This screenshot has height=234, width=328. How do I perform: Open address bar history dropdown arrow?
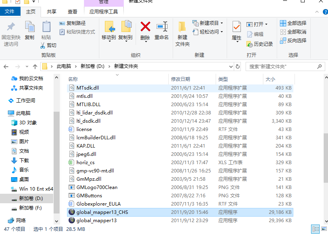click(230, 66)
